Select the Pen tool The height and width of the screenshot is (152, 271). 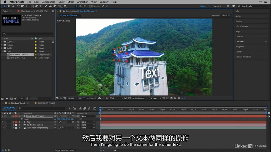click(x=36, y=6)
